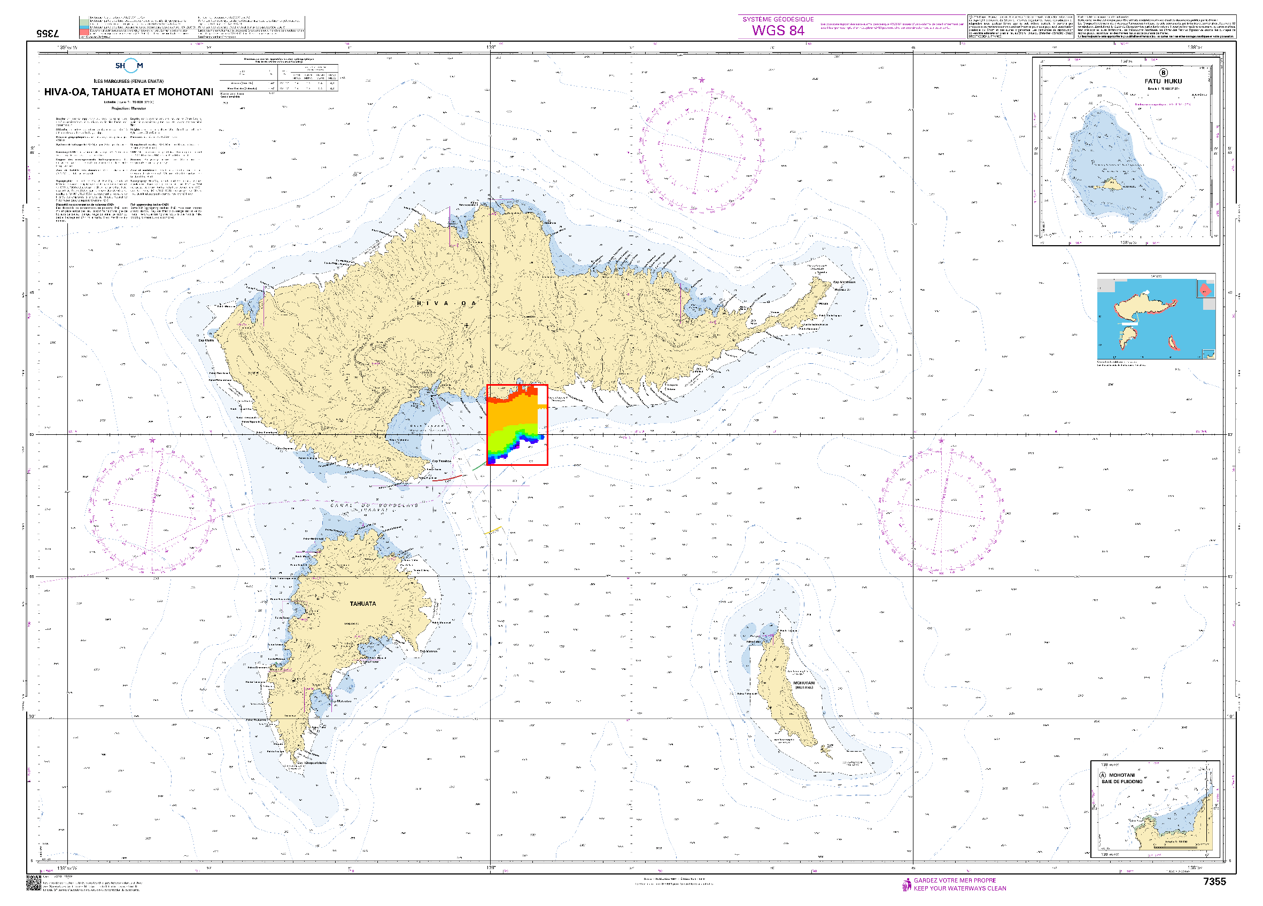Click the chart number 7355 at bottom right
1263x906 pixels.
point(1214,881)
